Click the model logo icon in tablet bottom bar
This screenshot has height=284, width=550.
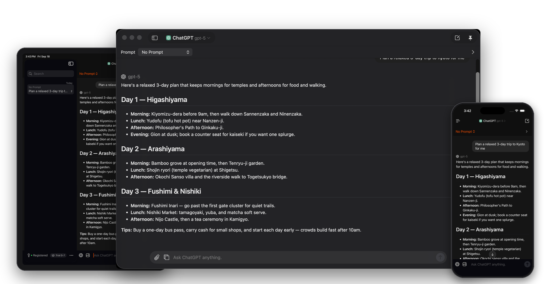81,255
